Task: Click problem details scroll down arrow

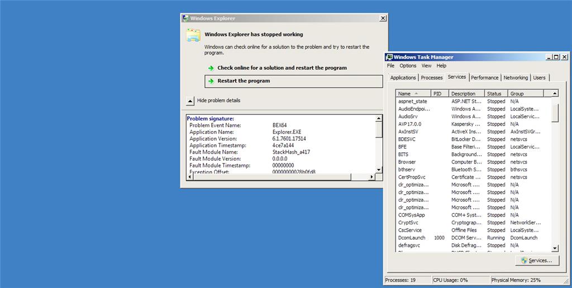Action: 379,170
